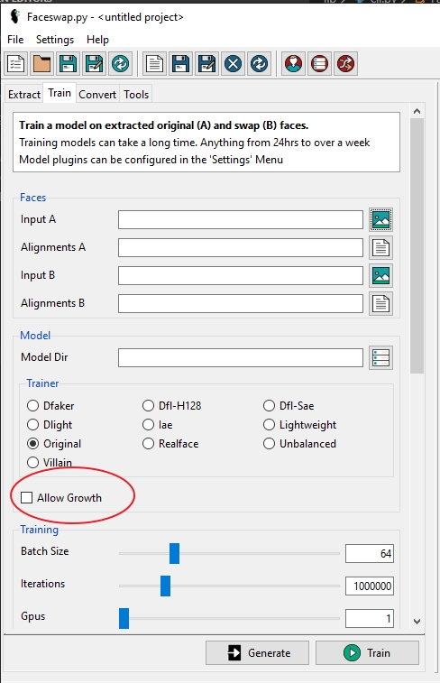Clear task with the blue X icon
Screen dimensions: 440x683
(233, 64)
